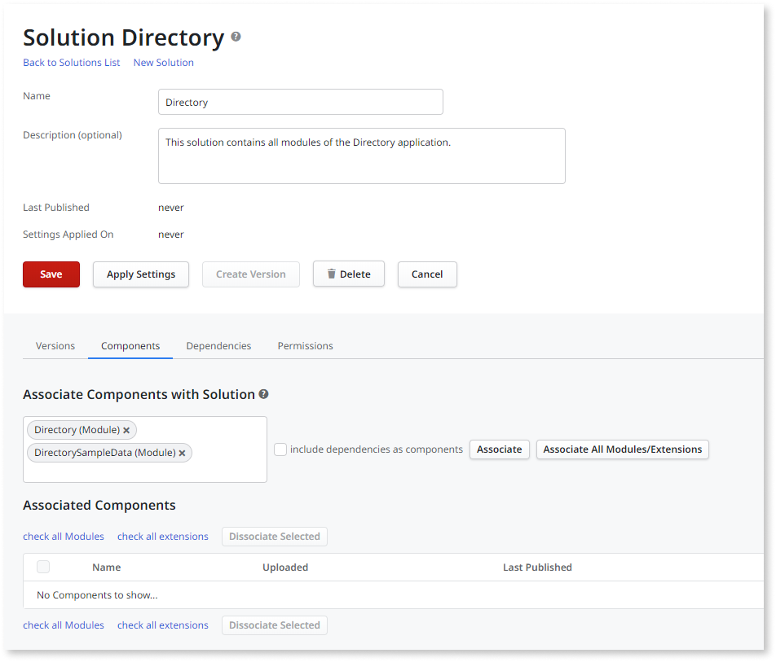
Task: Click the Name column header
Action: 107,567
